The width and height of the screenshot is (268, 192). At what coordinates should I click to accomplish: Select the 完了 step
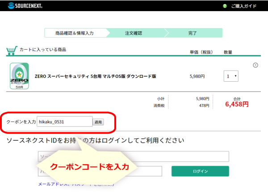pos(193,33)
